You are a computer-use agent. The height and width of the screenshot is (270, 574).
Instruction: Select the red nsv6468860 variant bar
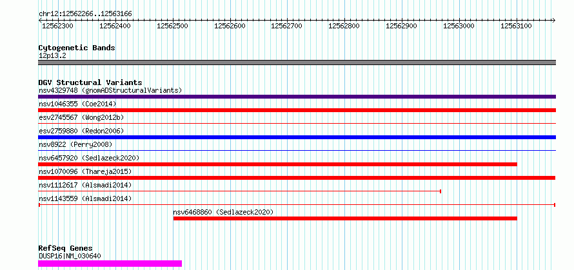click(x=345, y=218)
